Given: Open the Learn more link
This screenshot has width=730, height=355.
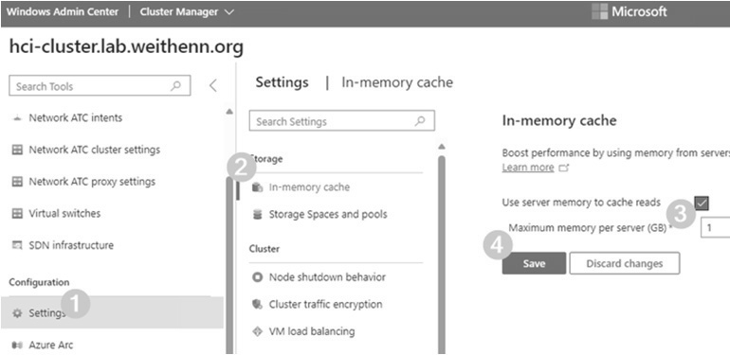Looking at the screenshot, I should point(528,168).
